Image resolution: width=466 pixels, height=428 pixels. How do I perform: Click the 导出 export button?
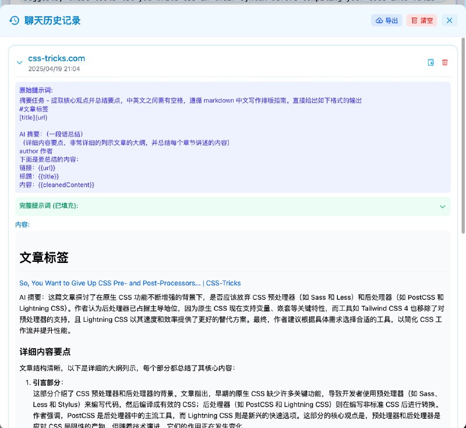[x=386, y=20]
